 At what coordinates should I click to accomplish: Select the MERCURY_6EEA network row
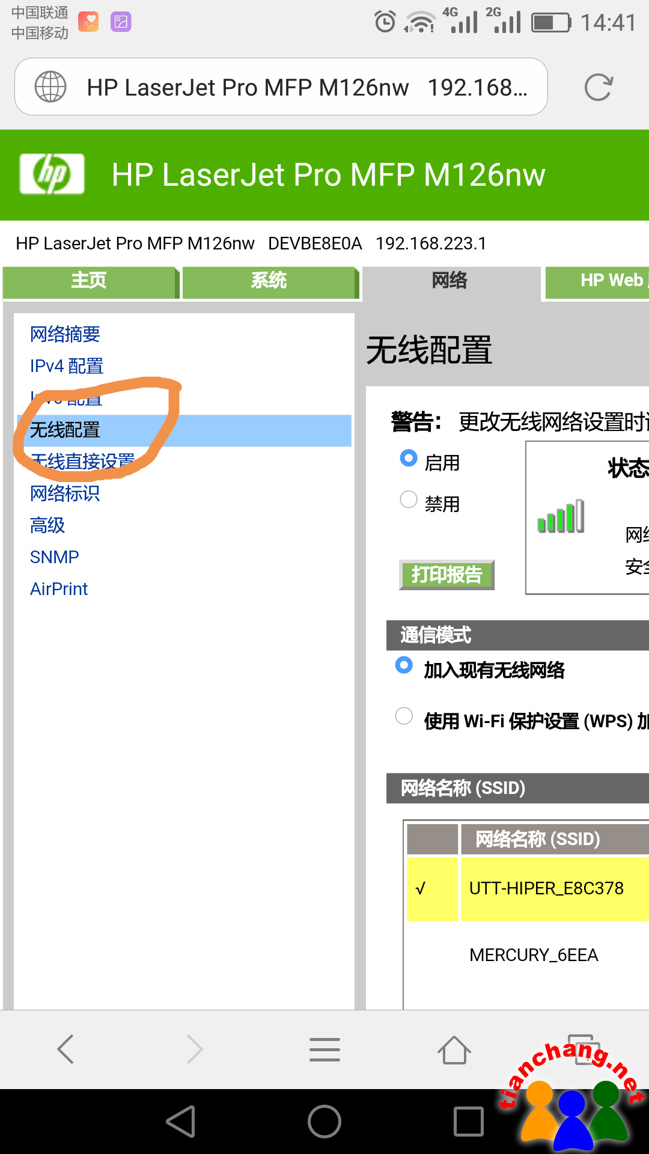[528, 955]
